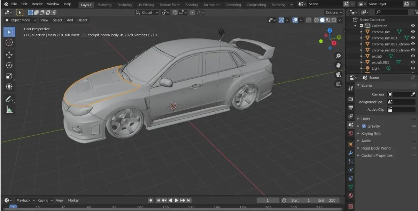Viewport: 418px width, 211px height.
Task: Expand the Rigid Body World panel
Action: [376, 148]
